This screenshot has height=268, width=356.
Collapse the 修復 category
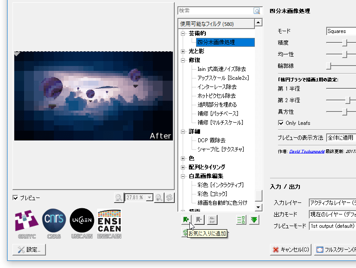(x=183, y=60)
